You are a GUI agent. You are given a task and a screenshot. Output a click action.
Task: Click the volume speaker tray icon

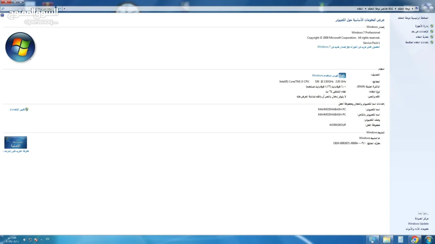24,240
